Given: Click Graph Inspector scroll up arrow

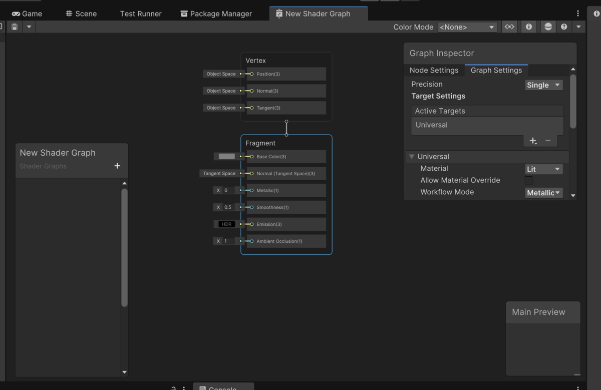Looking at the screenshot, I should pos(573,69).
